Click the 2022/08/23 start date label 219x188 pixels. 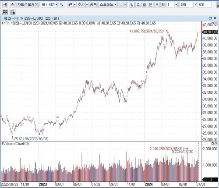pyautogui.click(x=10, y=184)
